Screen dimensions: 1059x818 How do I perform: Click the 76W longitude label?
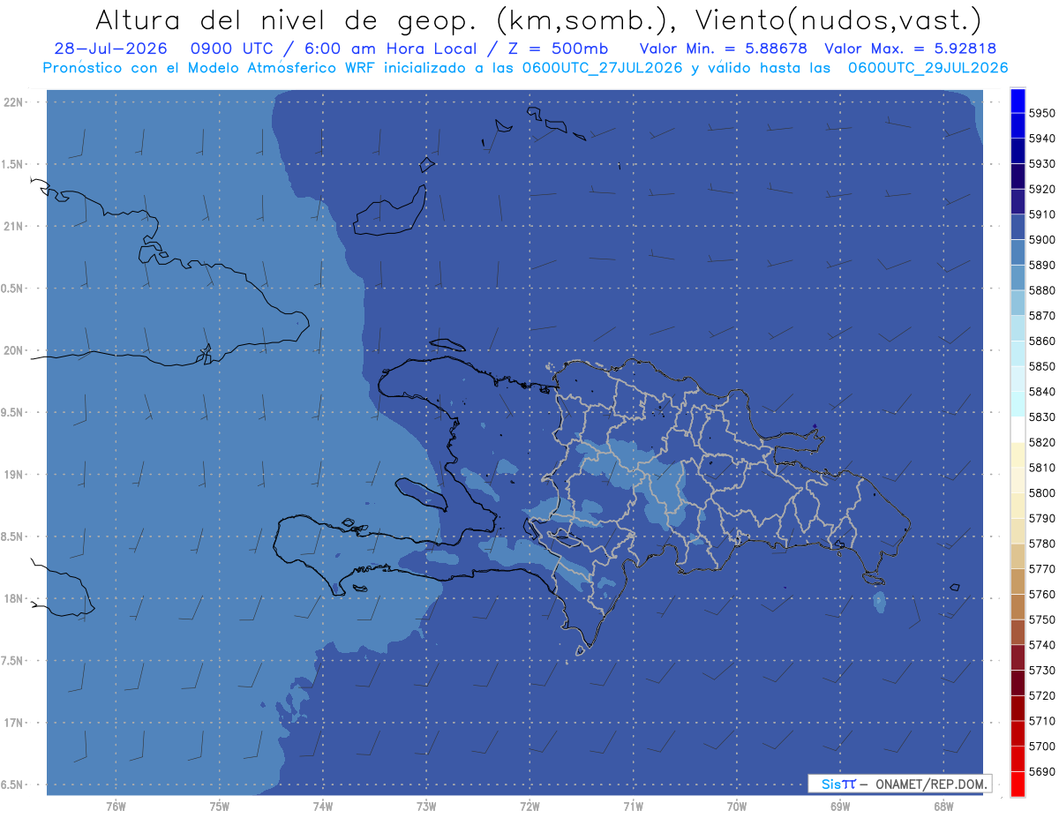pos(116,806)
